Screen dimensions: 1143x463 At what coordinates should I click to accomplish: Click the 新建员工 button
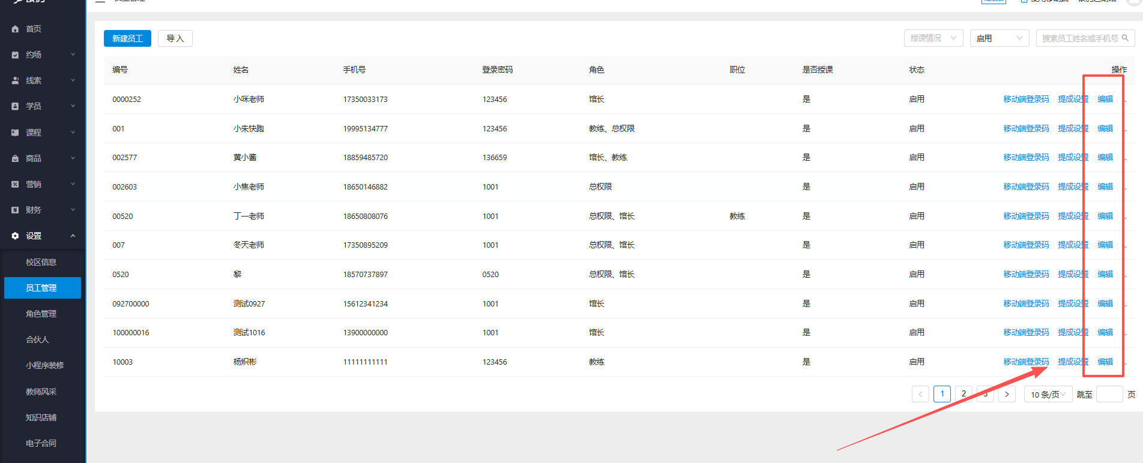click(x=127, y=38)
